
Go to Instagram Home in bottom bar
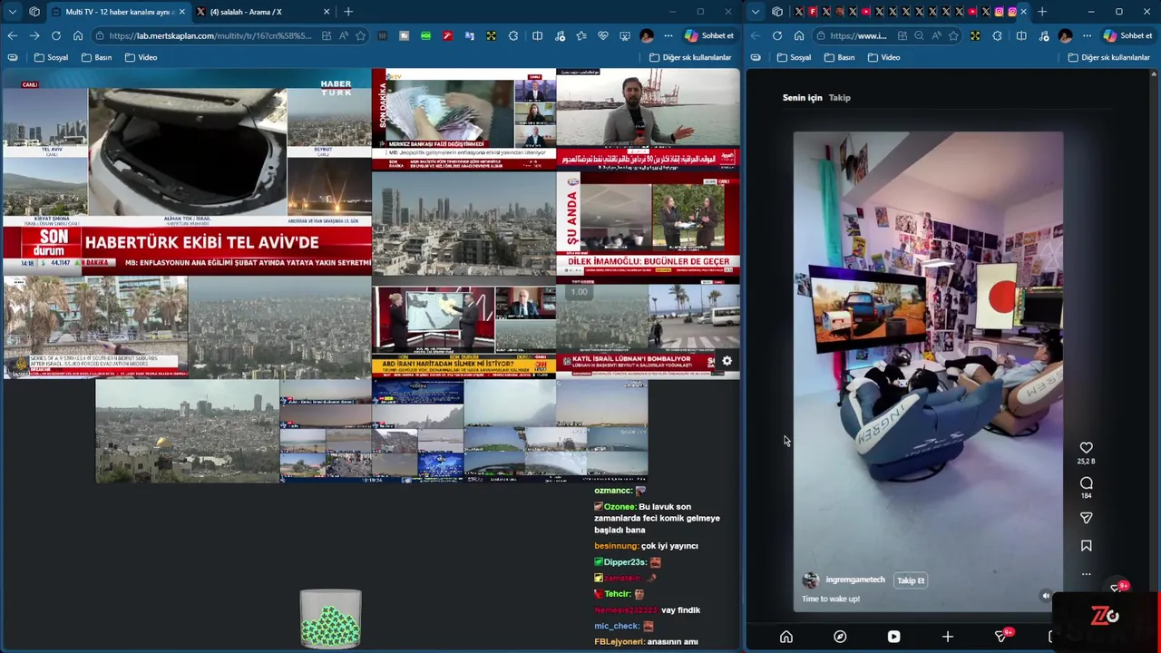point(786,637)
